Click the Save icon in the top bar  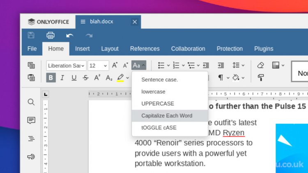(31, 35)
